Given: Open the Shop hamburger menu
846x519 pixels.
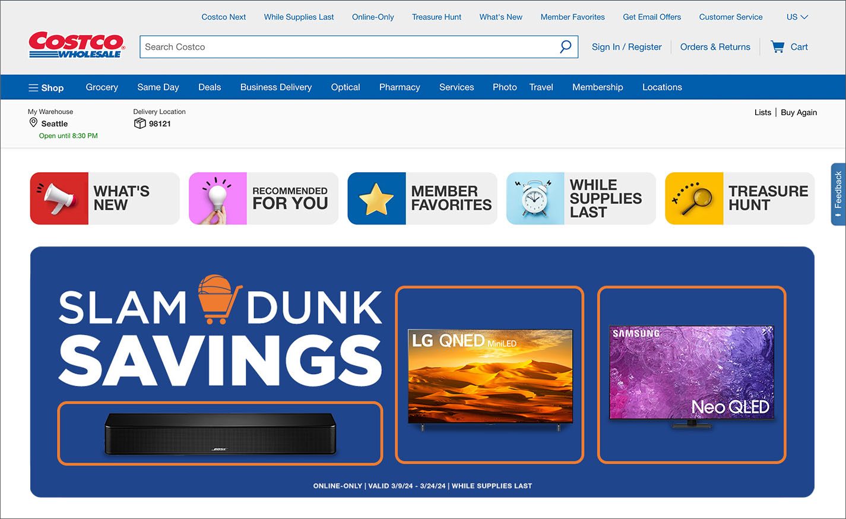Looking at the screenshot, I should [x=46, y=88].
